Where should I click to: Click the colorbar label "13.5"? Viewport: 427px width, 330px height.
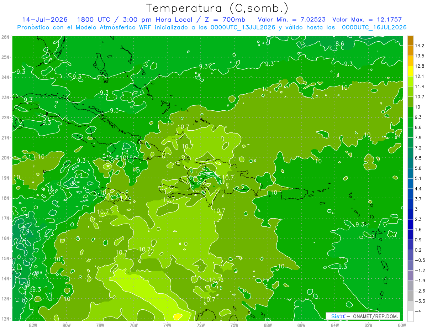(420, 56)
